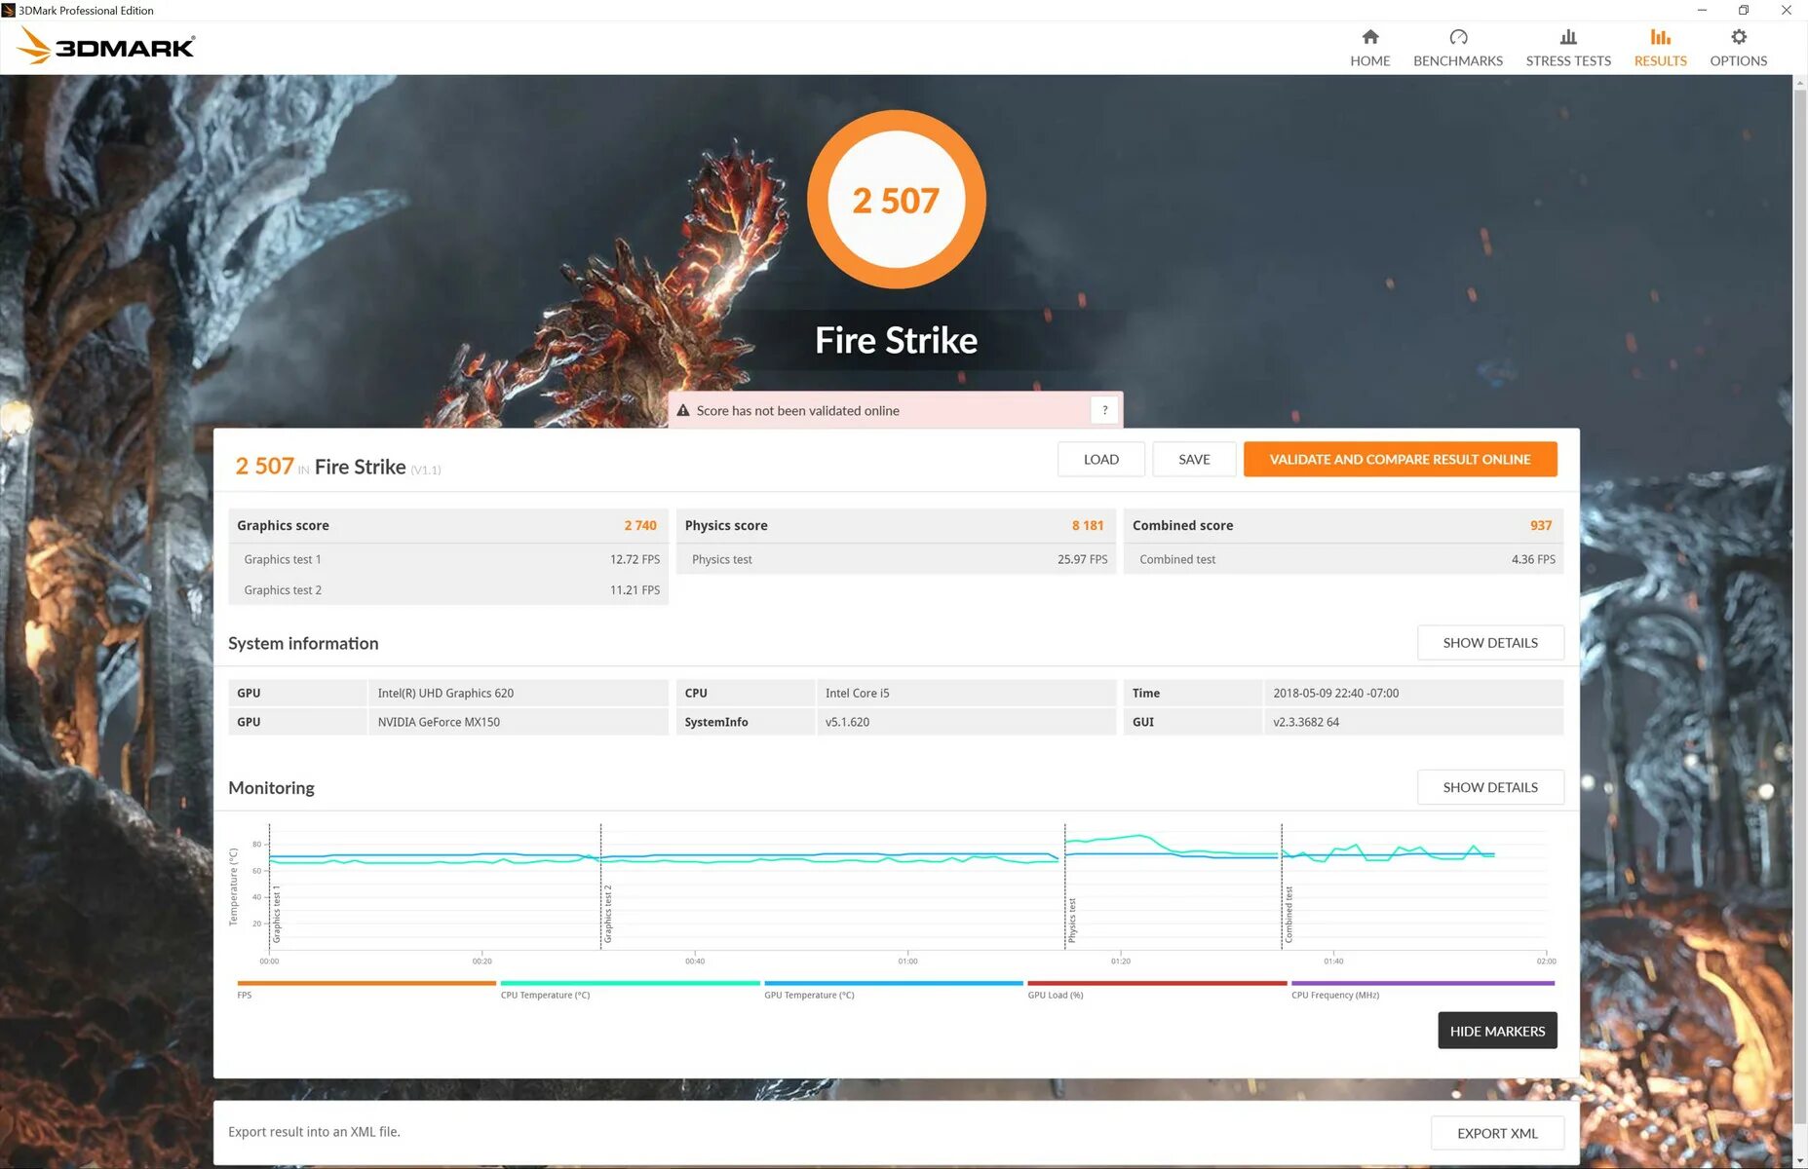Viewport: 1808px width, 1169px height.
Task: Toggle the FPS orange legend bar
Action: coord(366,984)
